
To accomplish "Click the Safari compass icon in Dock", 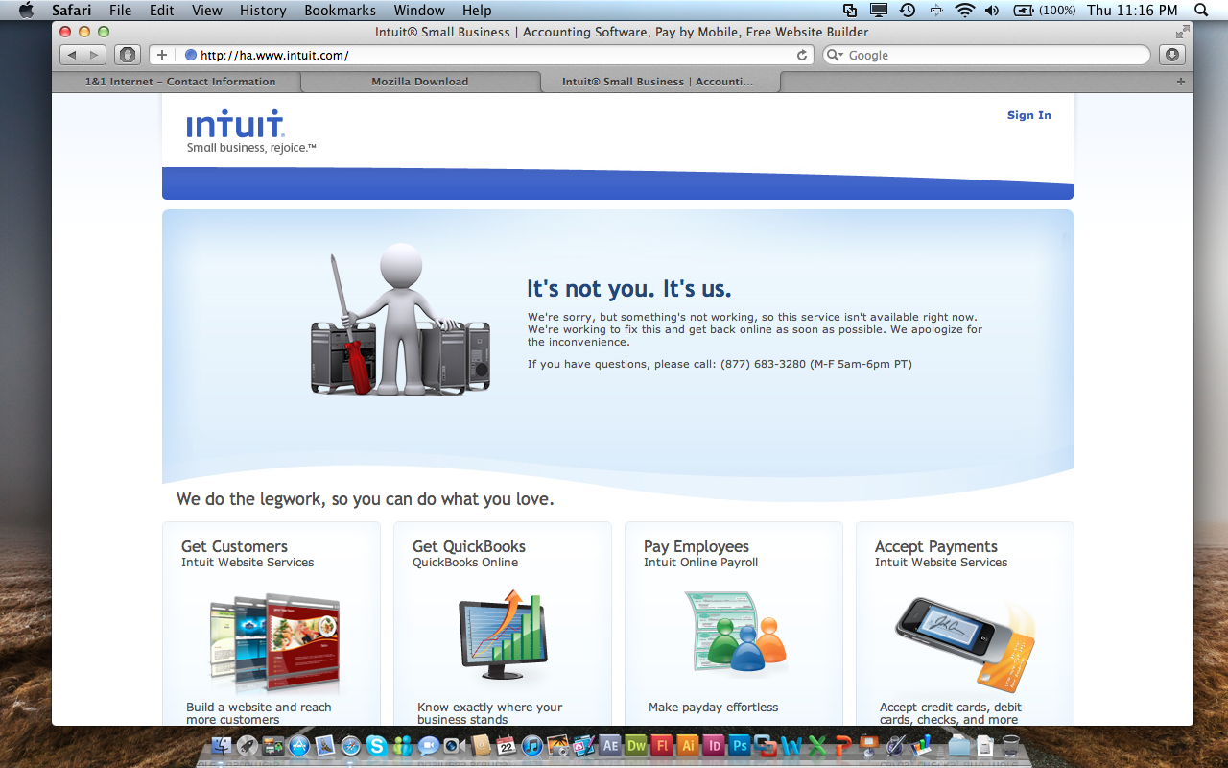I will pyautogui.click(x=351, y=745).
